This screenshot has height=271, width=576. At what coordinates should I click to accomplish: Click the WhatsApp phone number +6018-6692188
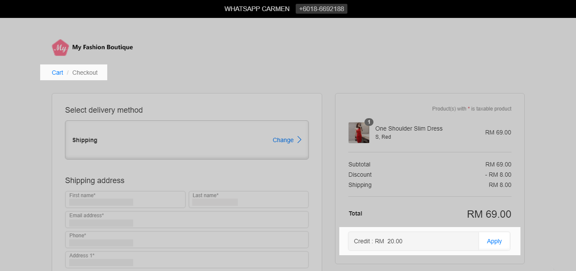click(x=321, y=9)
